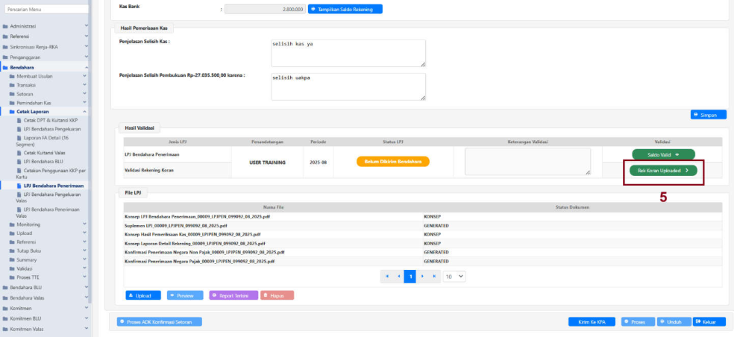Click the Belum Dikirim Bendahara status badge

pos(392,162)
